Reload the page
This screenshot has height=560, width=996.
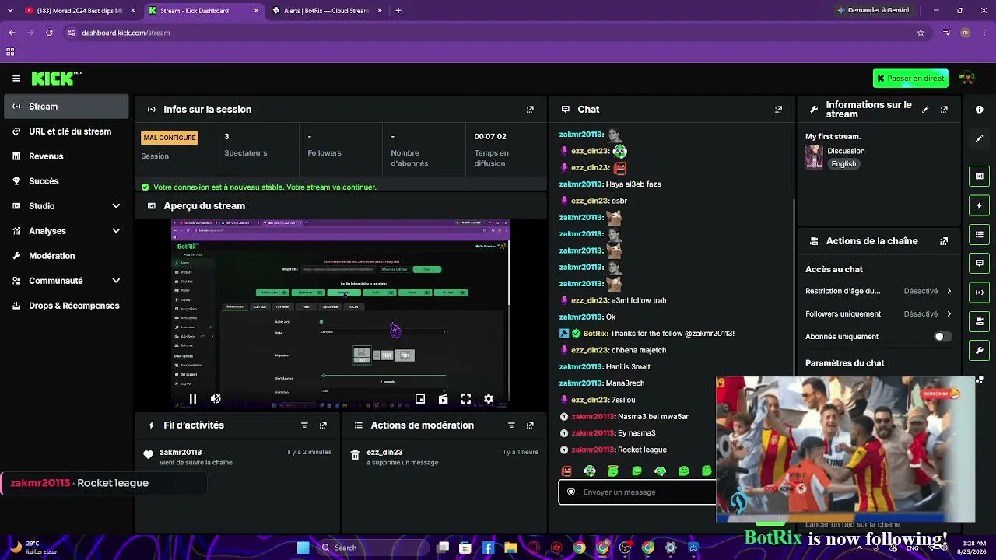(x=49, y=33)
